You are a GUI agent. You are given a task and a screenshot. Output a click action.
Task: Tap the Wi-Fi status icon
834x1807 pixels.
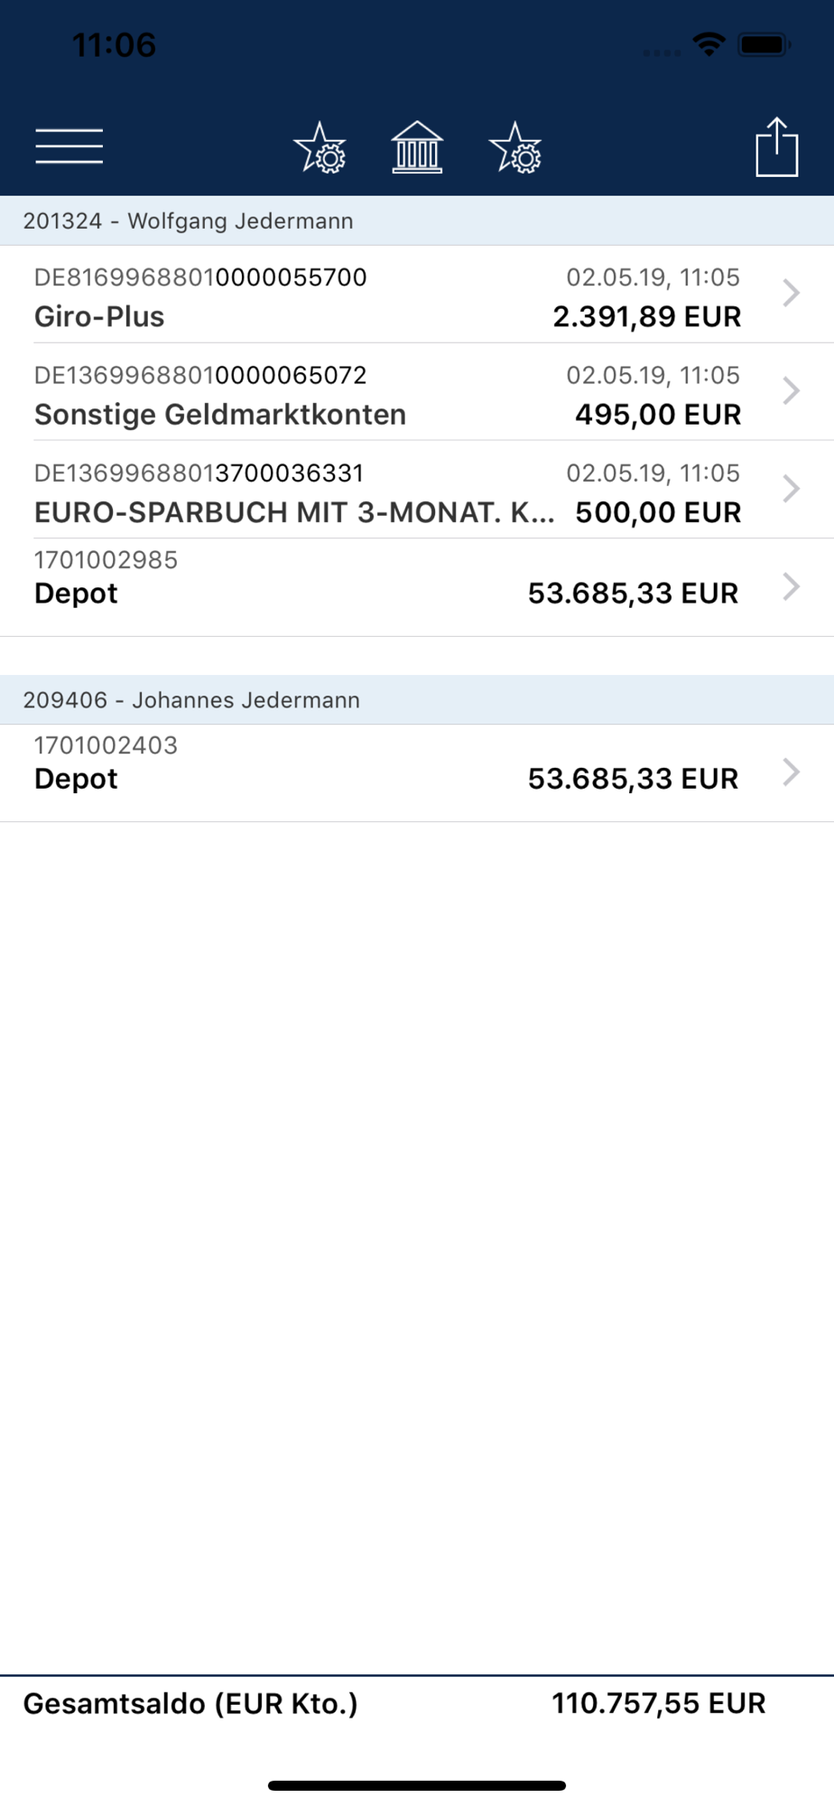click(709, 43)
